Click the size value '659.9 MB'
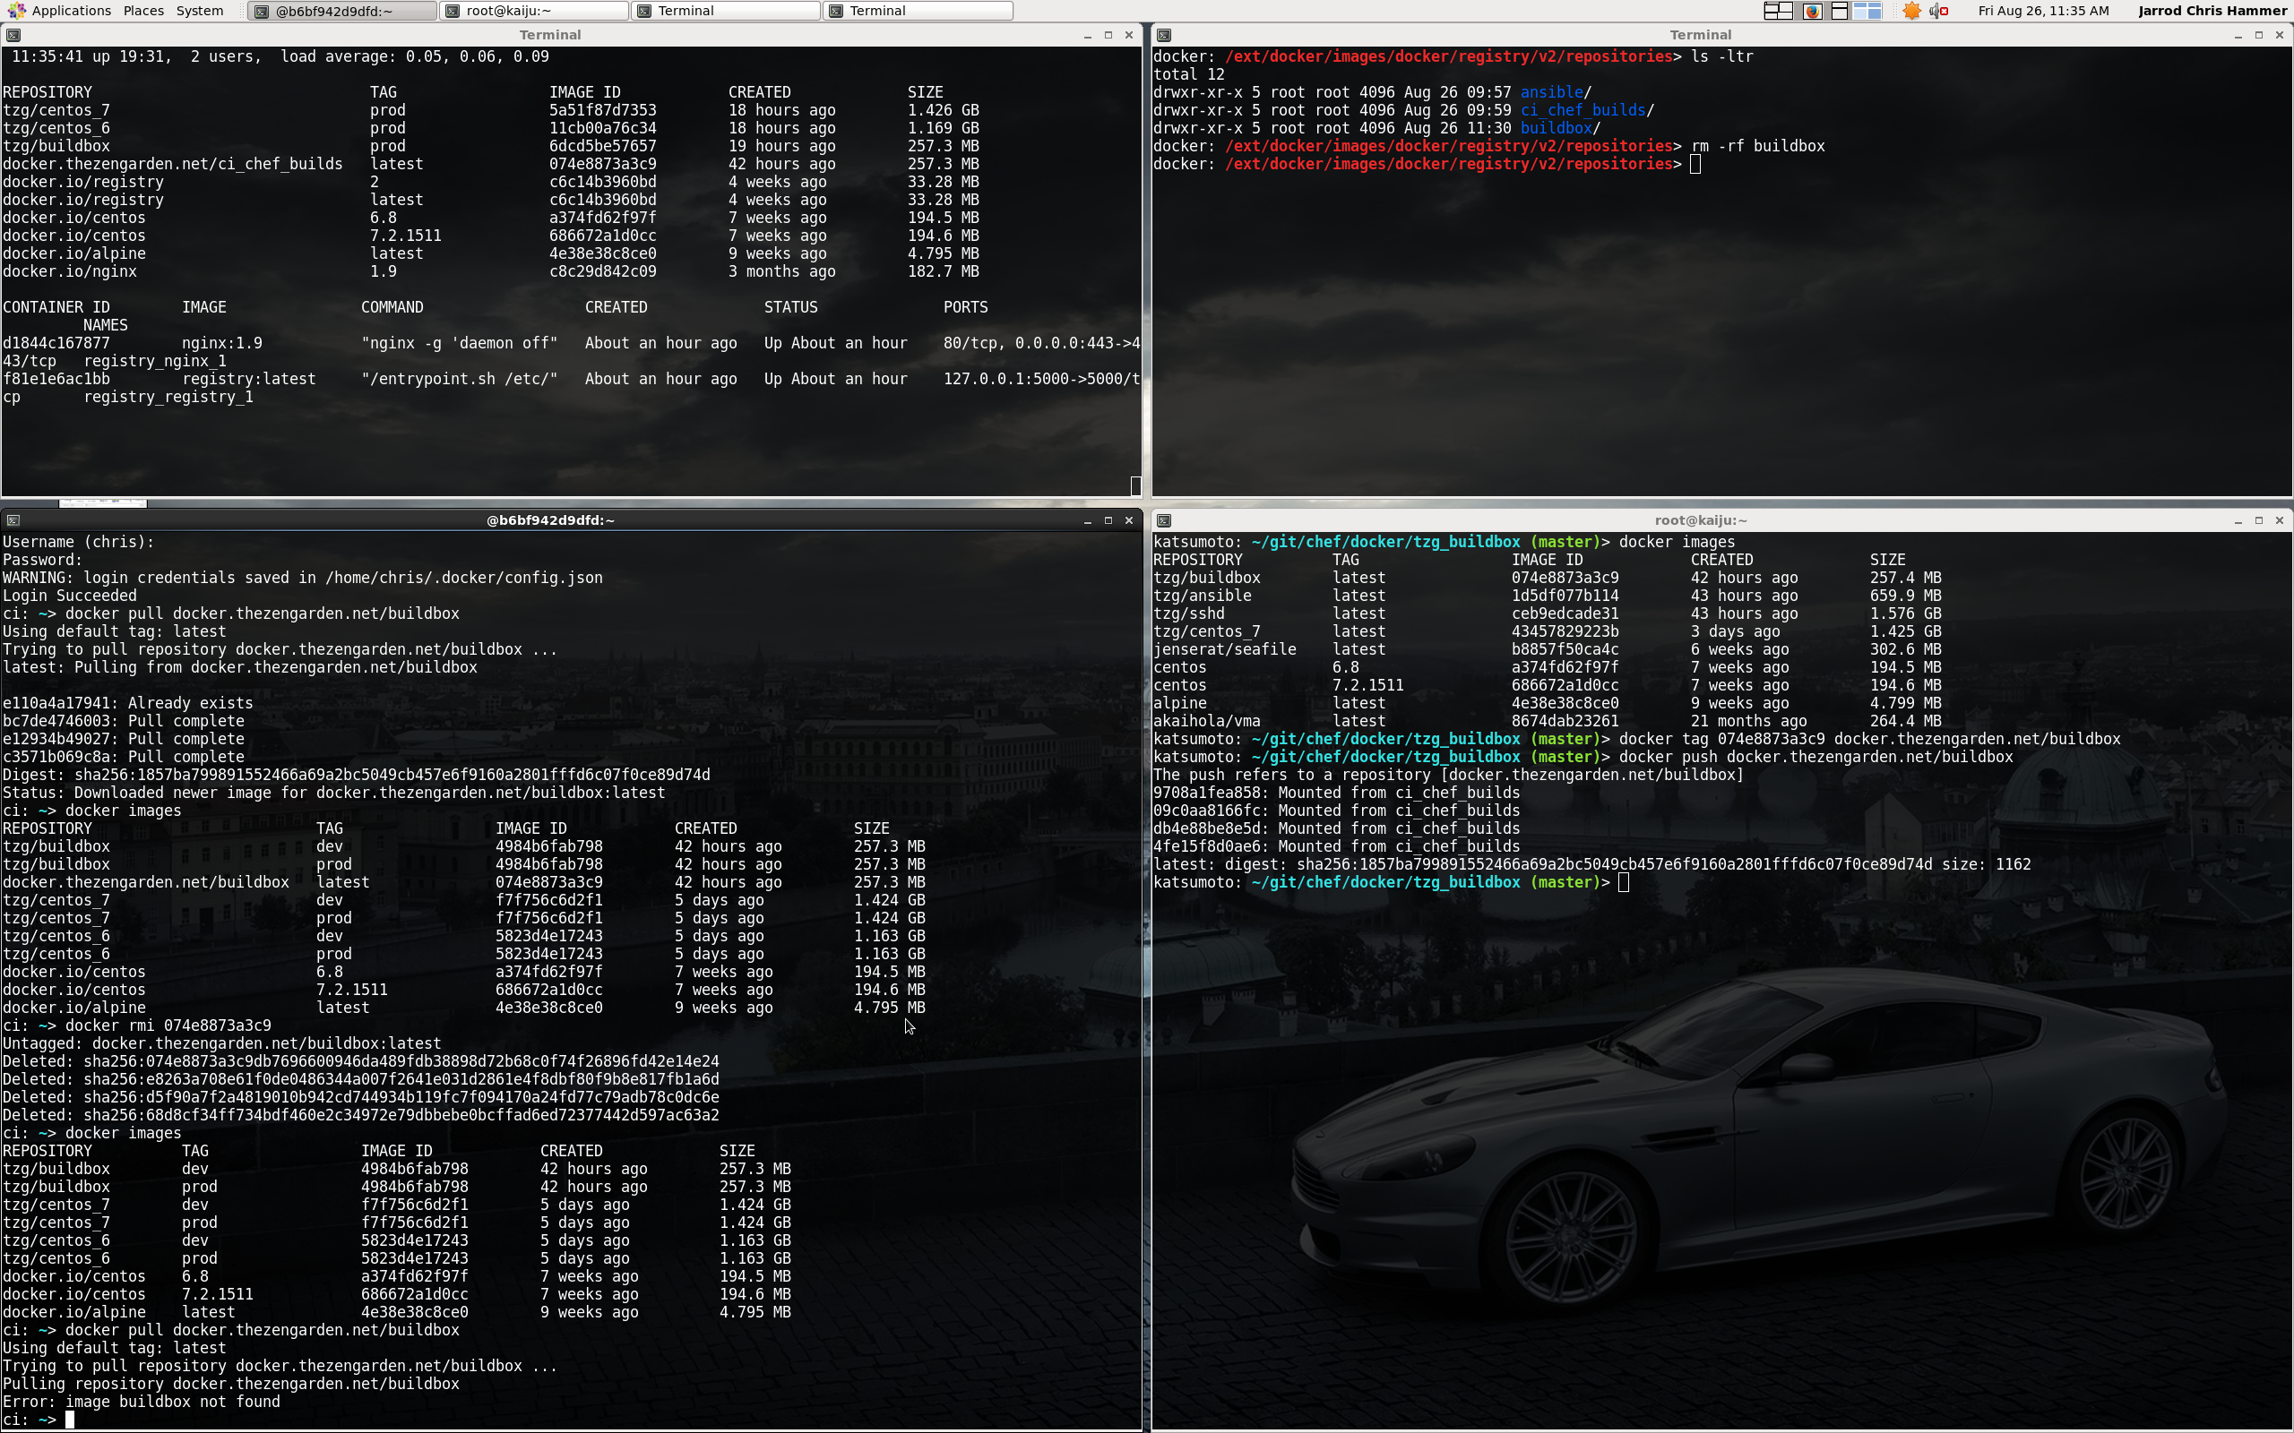This screenshot has height=1433, width=2294. 1905,596
